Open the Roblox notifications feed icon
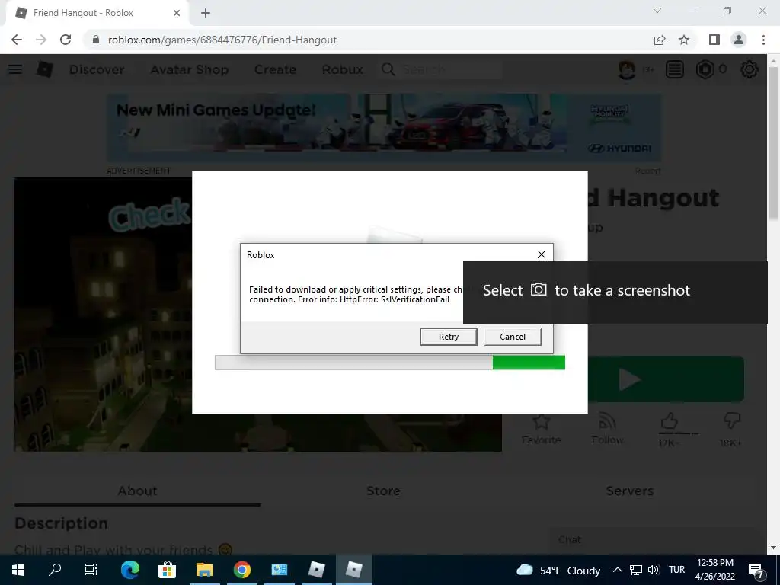The image size is (780, 585). [675, 69]
